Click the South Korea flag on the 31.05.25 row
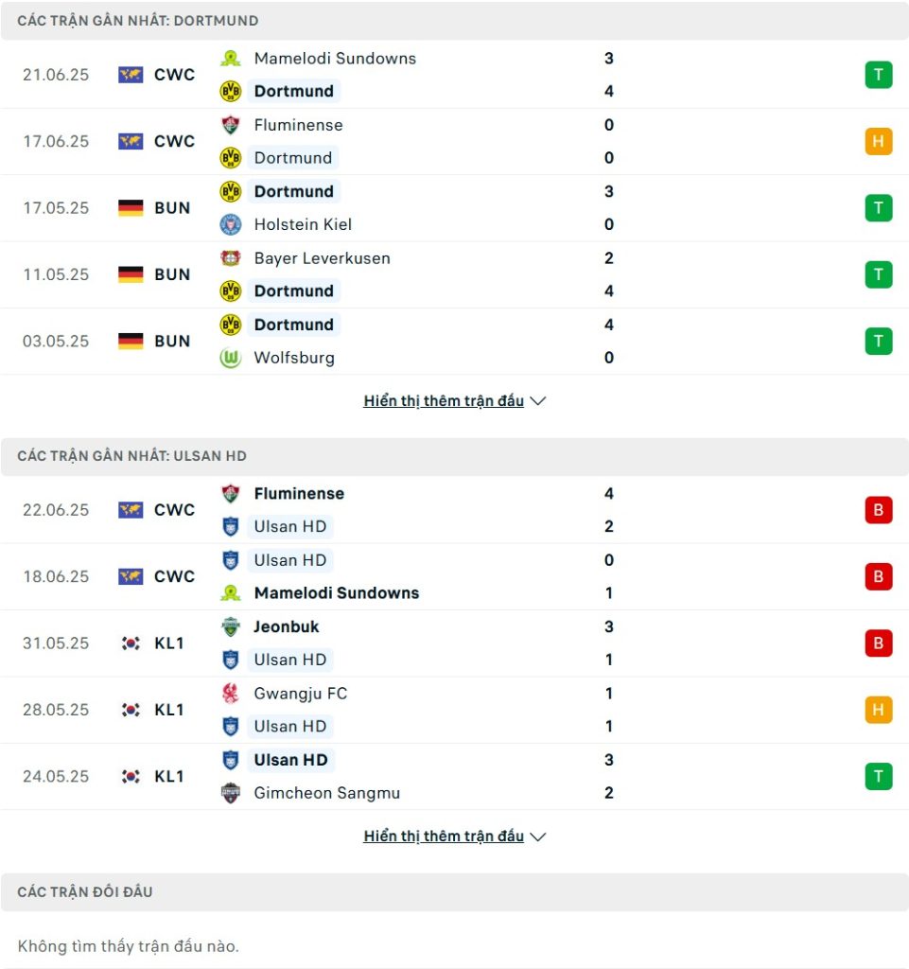The height and width of the screenshot is (969, 909). pos(131,643)
